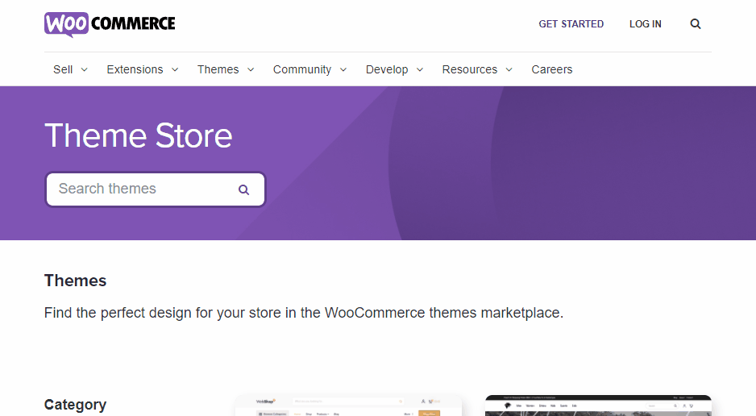The height and width of the screenshot is (416, 756).
Task: Expand the Themes dropdown chevron
Action: (x=251, y=70)
